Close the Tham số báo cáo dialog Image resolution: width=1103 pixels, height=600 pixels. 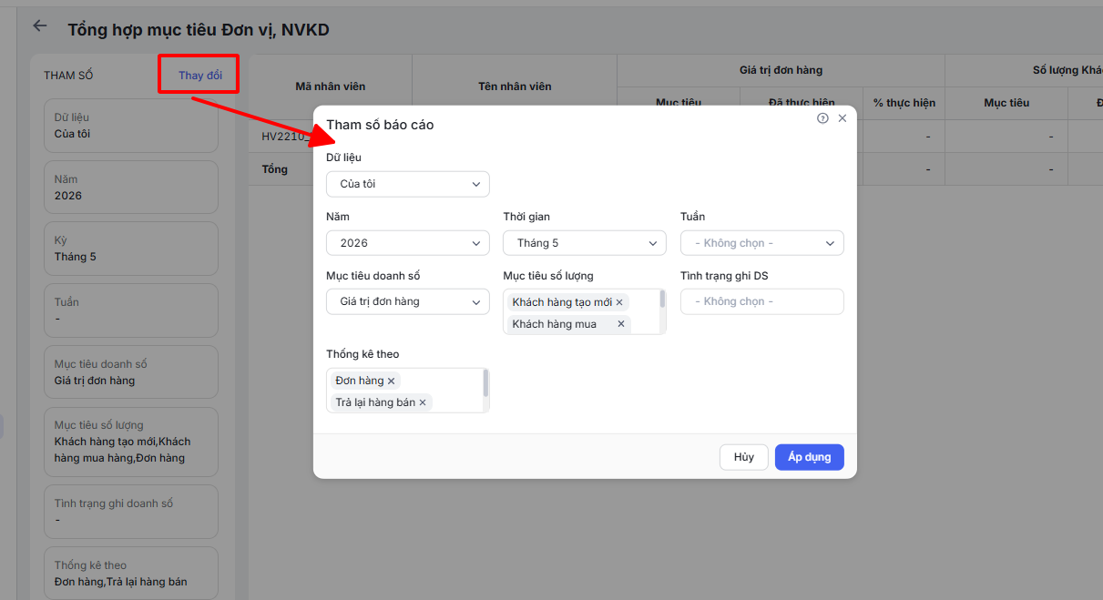(843, 118)
